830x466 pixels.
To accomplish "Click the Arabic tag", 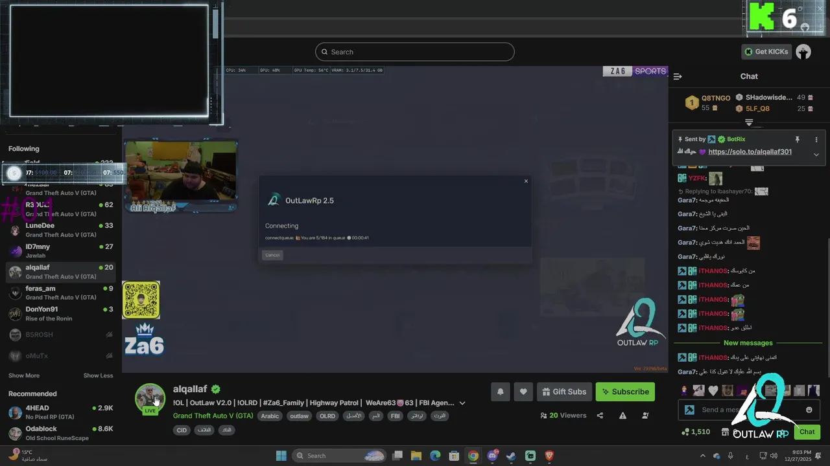I will tap(270, 416).
